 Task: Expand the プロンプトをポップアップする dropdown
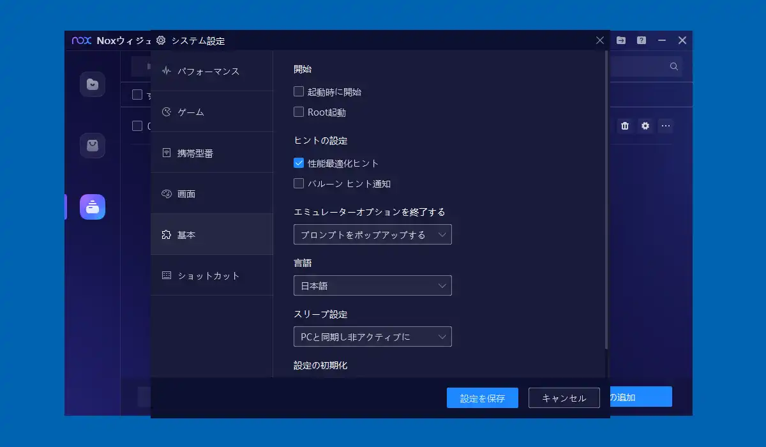(373, 234)
